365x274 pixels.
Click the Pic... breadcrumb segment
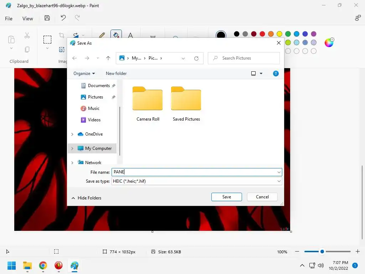(153, 58)
